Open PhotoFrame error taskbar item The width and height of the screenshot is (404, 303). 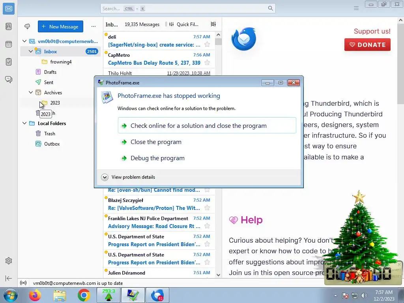click(133, 295)
